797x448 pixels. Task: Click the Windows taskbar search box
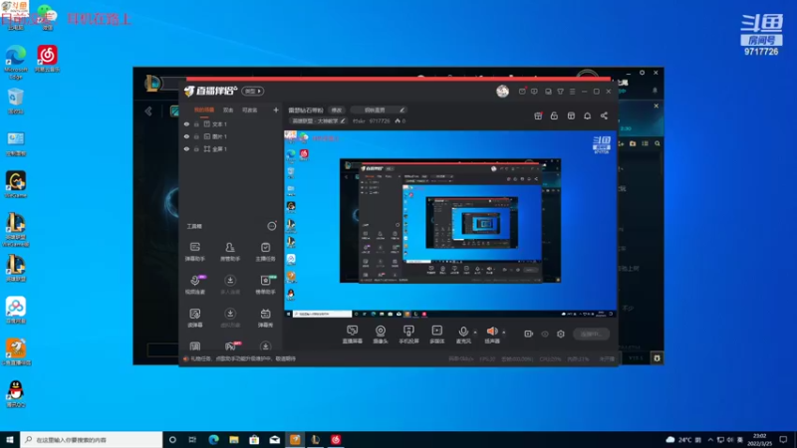tap(92, 439)
